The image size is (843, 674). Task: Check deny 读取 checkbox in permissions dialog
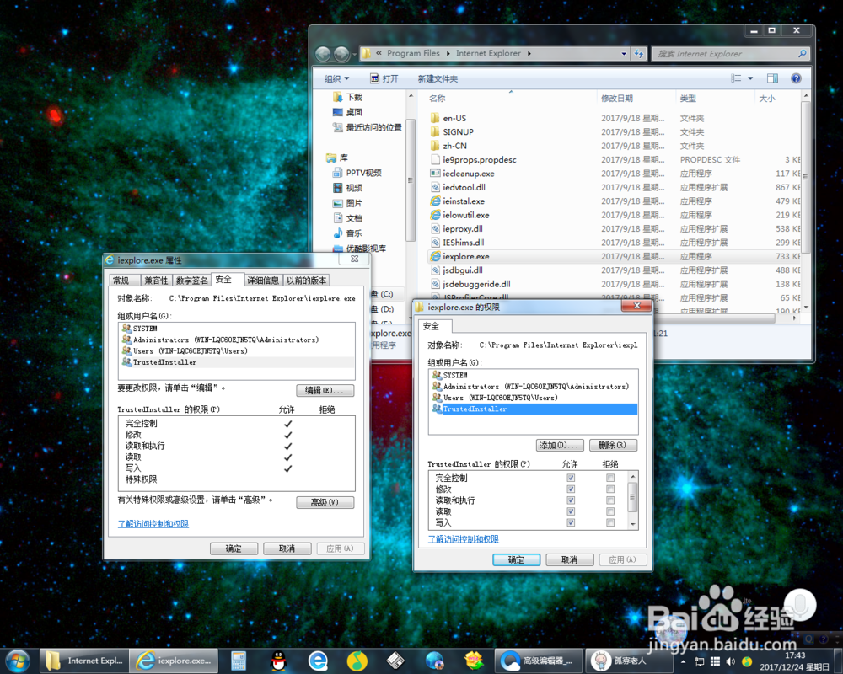[610, 511]
